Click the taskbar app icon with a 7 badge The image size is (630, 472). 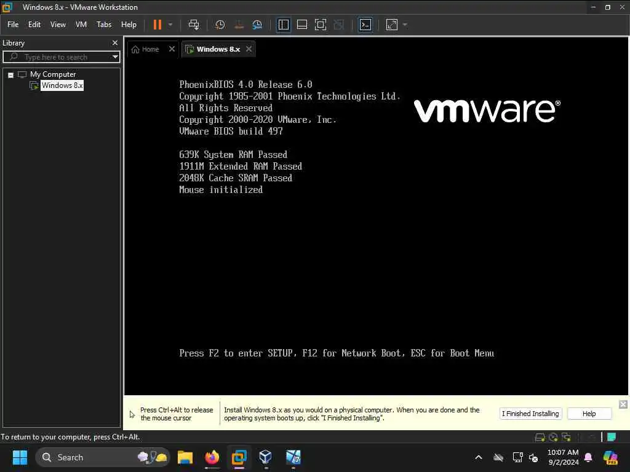(293, 457)
